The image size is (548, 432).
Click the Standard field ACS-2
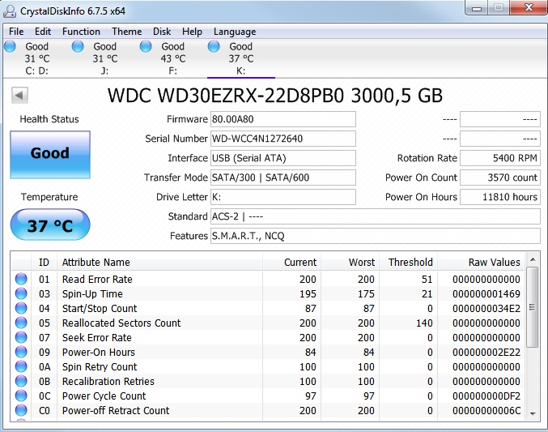coord(376,216)
